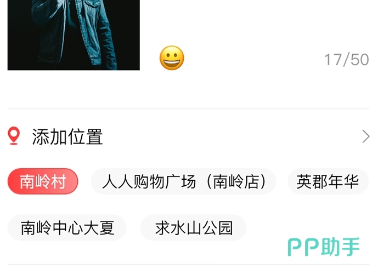This screenshot has height=268, width=378.
Task: Tap the map marker beside 添加位置
Action: point(14,136)
